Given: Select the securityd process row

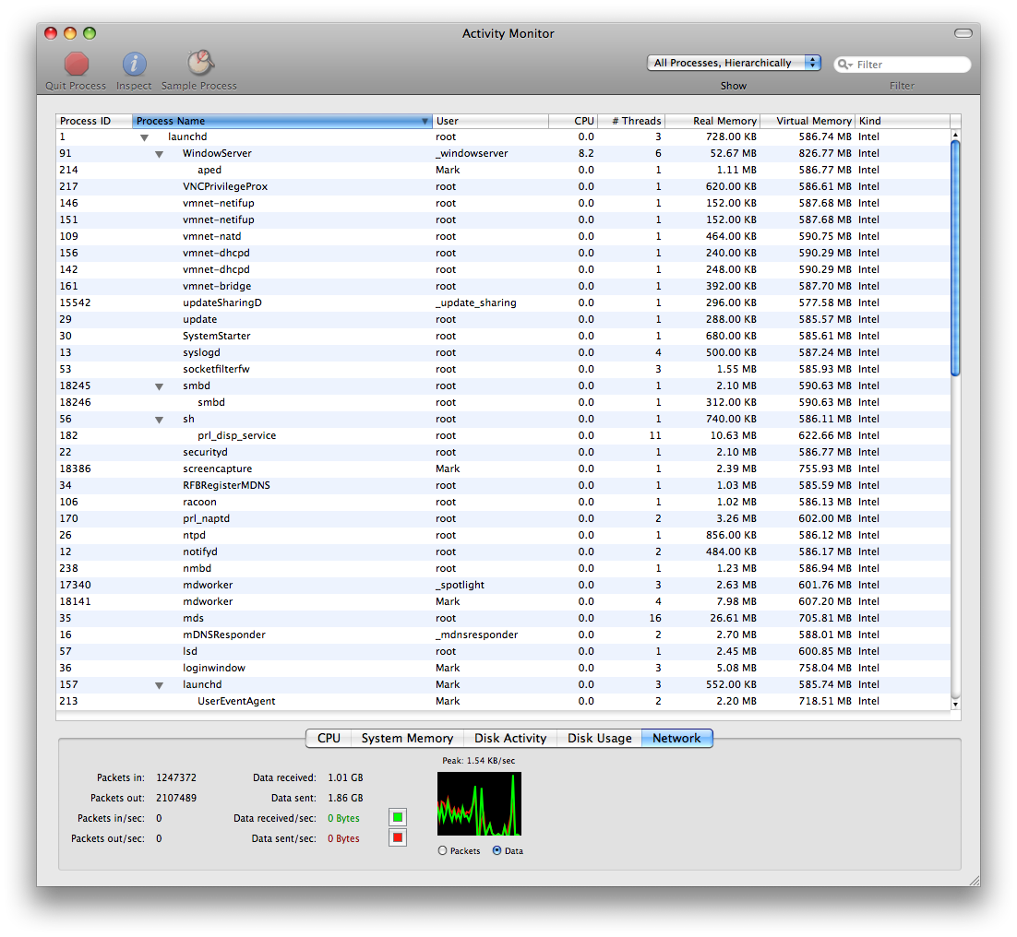Looking at the screenshot, I should click(x=503, y=452).
